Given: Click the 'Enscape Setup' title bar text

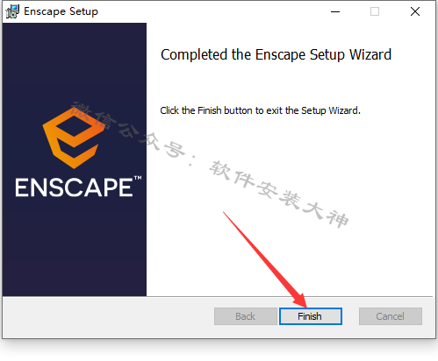Looking at the screenshot, I should tap(61, 11).
